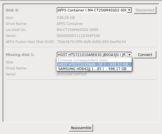Choose the HGST HTS721010A9E 931.51 GB entry
The height and width of the screenshot is (134, 162).
tap(94, 64)
